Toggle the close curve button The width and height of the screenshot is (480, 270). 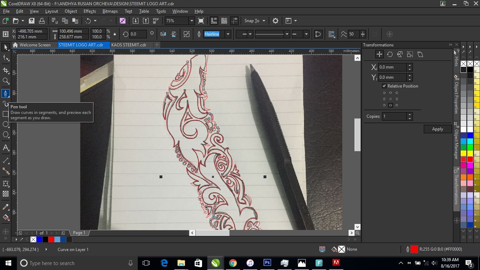pos(318,34)
